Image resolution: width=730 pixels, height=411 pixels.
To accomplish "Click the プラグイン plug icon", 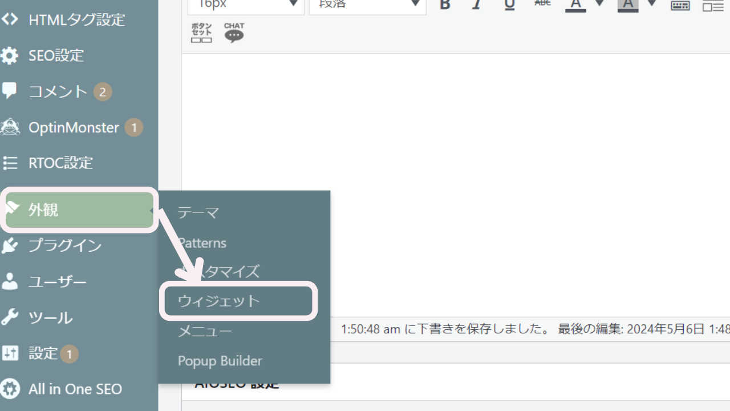I will click(10, 245).
